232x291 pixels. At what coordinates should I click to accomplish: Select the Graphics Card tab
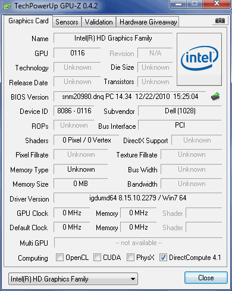[29, 21]
